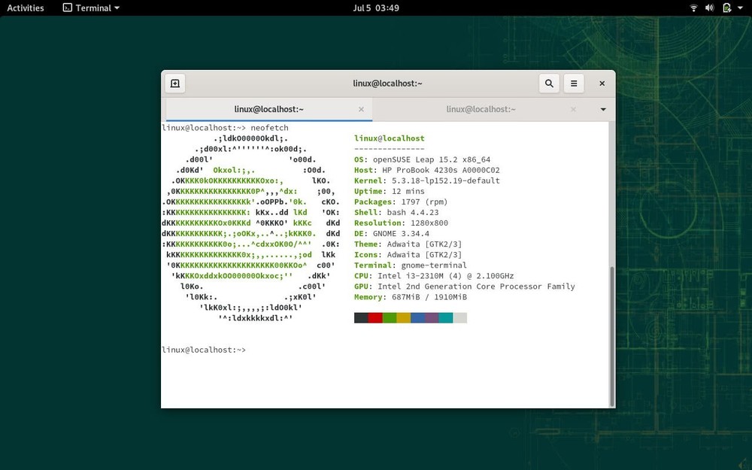752x470 pixels.
Task: Open the calendar from the Jul 5 03:49 clock
Action: (376, 8)
